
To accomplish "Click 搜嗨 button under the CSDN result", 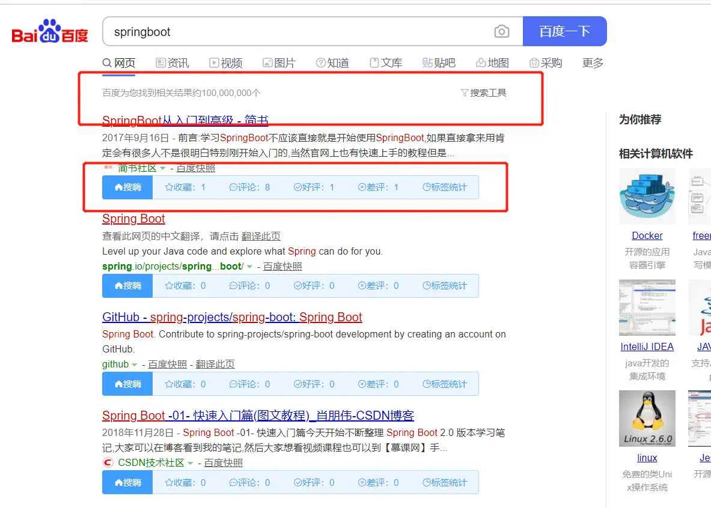I will (x=127, y=483).
